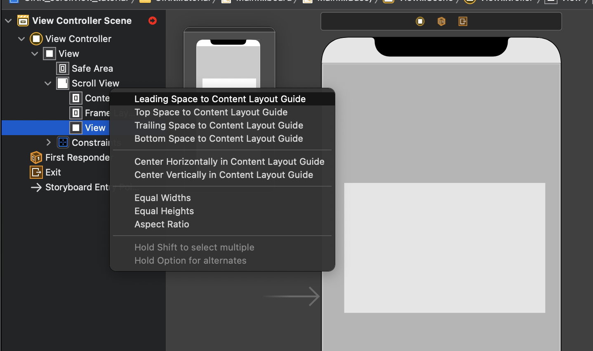Click the Storyboard Entry Point arrow icon

(36, 187)
